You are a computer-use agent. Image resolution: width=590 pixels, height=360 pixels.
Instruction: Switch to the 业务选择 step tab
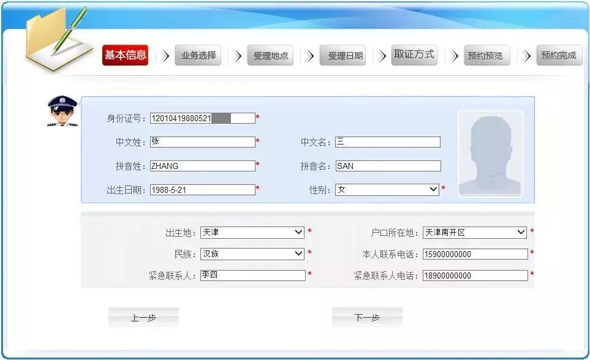197,54
